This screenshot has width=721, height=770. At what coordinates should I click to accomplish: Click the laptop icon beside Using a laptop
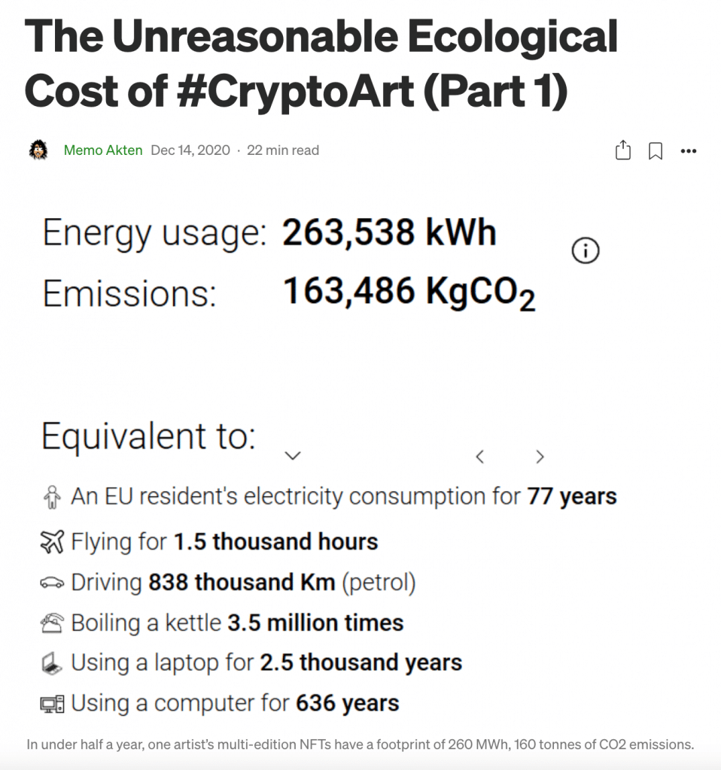click(52, 663)
